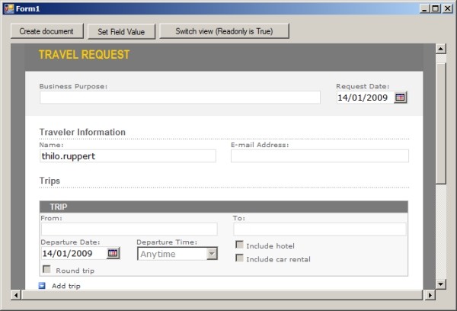Image resolution: width=457 pixels, height=311 pixels.
Task: Tick the Include car rental checkbox
Action: point(239,258)
